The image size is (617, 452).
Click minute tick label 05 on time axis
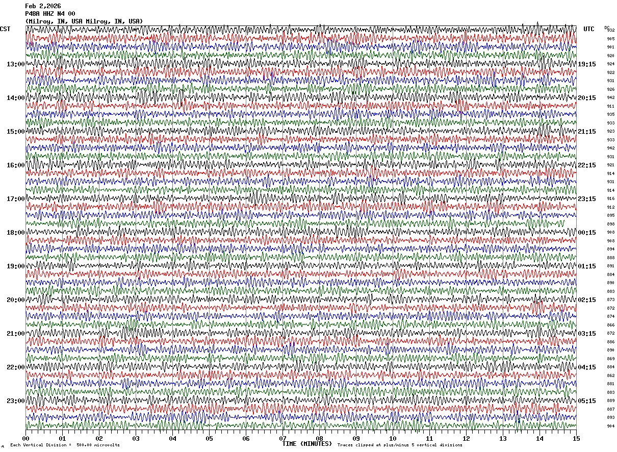click(209, 438)
